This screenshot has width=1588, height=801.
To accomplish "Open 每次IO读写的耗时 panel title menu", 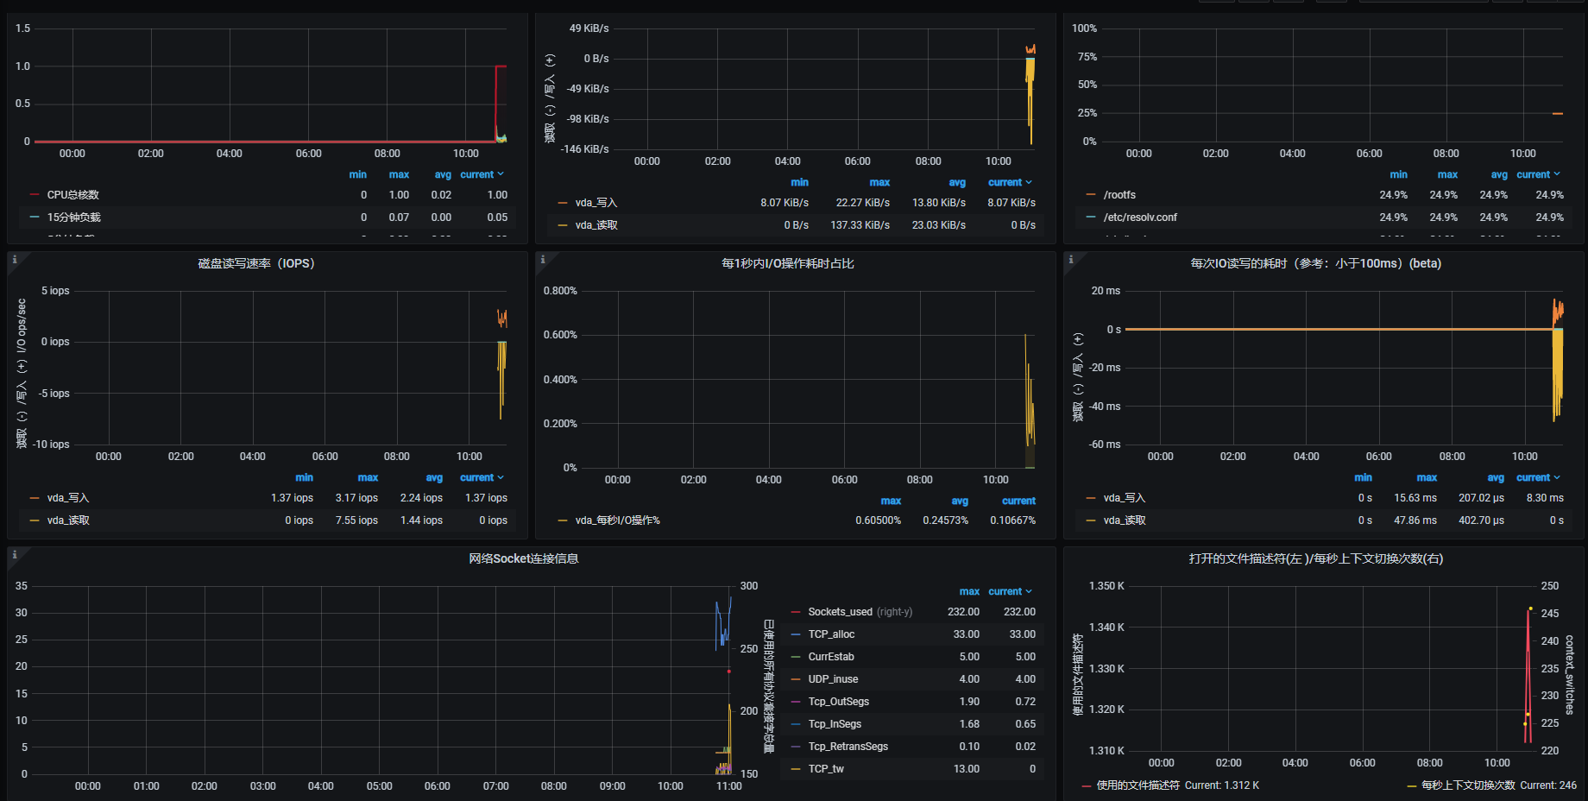I will [1316, 263].
